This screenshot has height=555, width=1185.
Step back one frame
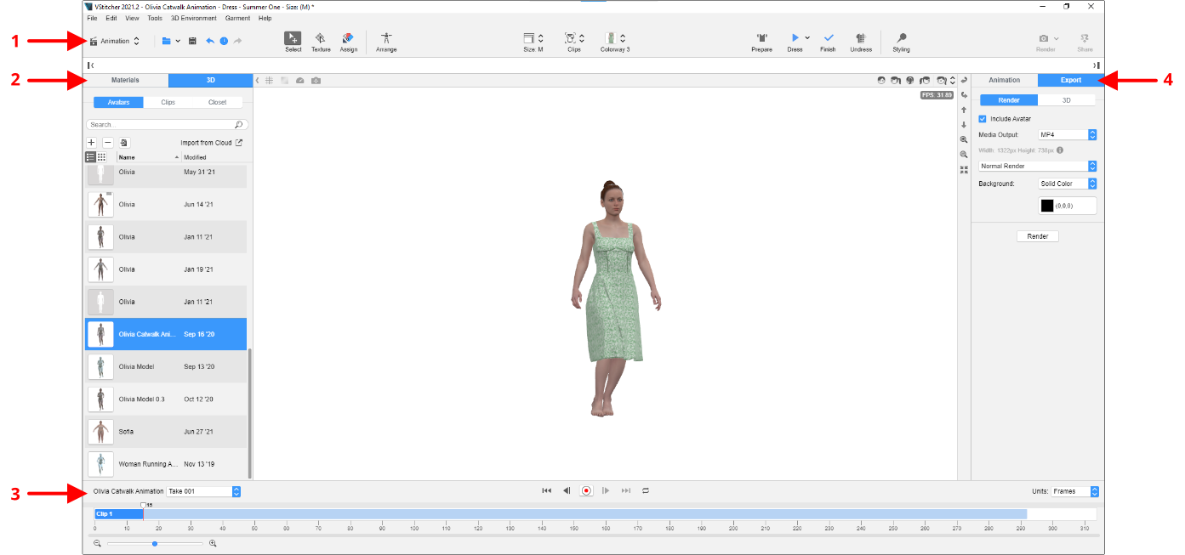[x=567, y=490]
